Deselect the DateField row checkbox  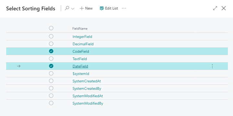click(51, 66)
